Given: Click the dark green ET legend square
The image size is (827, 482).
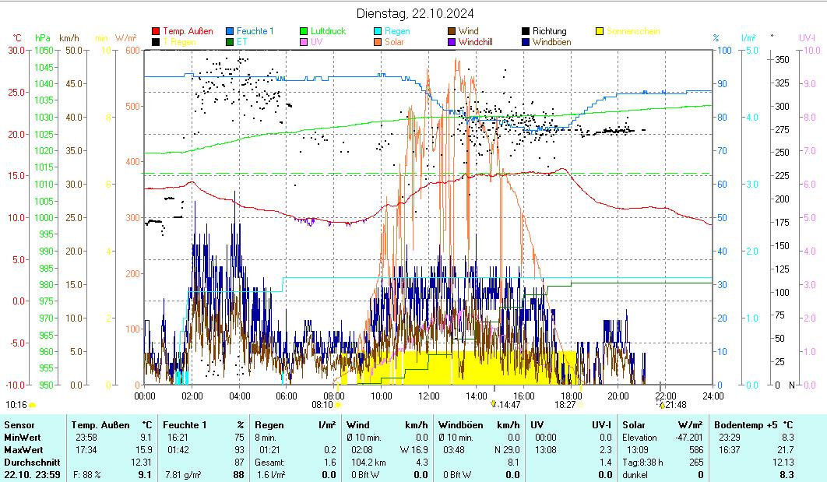Looking at the screenshot, I should 230,42.
